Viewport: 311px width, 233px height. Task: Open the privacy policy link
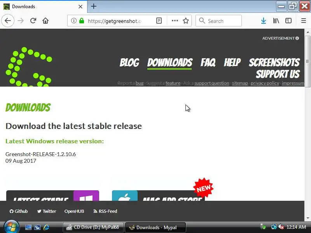pos(265,83)
